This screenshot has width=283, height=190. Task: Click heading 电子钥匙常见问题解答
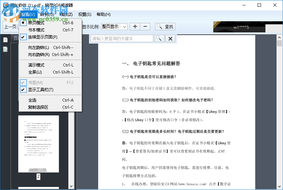click(x=156, y=63)
